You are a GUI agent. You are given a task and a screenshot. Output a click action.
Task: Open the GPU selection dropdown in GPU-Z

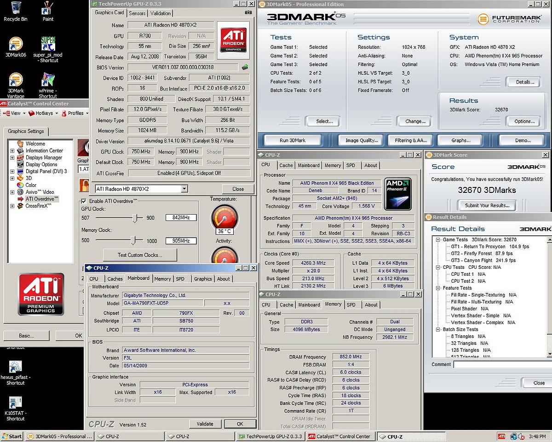coord(184,189)
